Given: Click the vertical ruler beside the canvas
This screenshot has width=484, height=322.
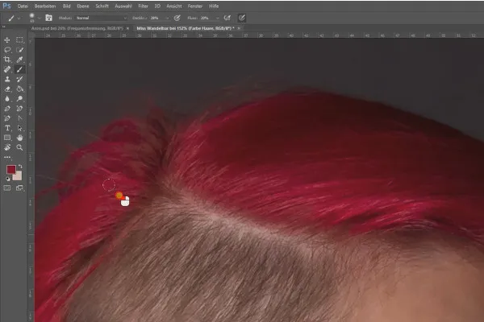Looking at the screenshot, I should (31, 180).
